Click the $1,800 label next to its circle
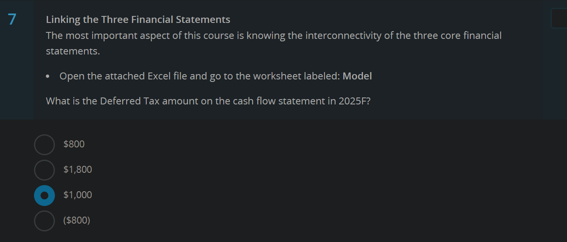567x242 pixels. 77,170
